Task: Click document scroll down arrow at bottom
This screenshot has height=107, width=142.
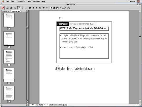Action: tap(140, 103)
